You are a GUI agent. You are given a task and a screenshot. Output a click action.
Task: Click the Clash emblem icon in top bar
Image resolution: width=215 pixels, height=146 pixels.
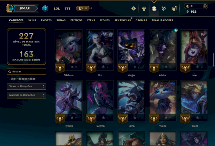134,9
